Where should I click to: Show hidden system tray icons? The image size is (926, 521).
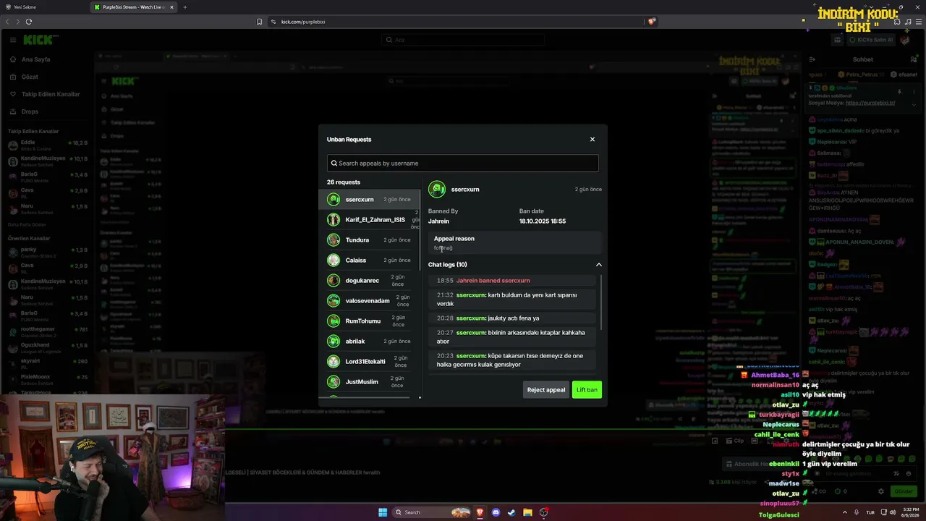pyautogui.click(x=844, y=512)
